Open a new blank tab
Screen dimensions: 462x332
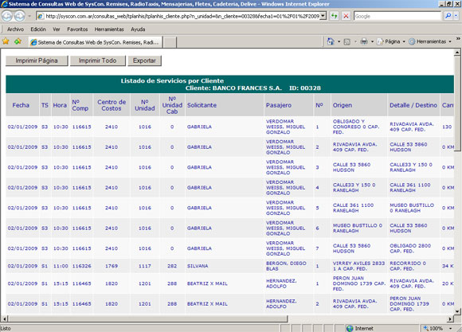[x=170, y=42]
